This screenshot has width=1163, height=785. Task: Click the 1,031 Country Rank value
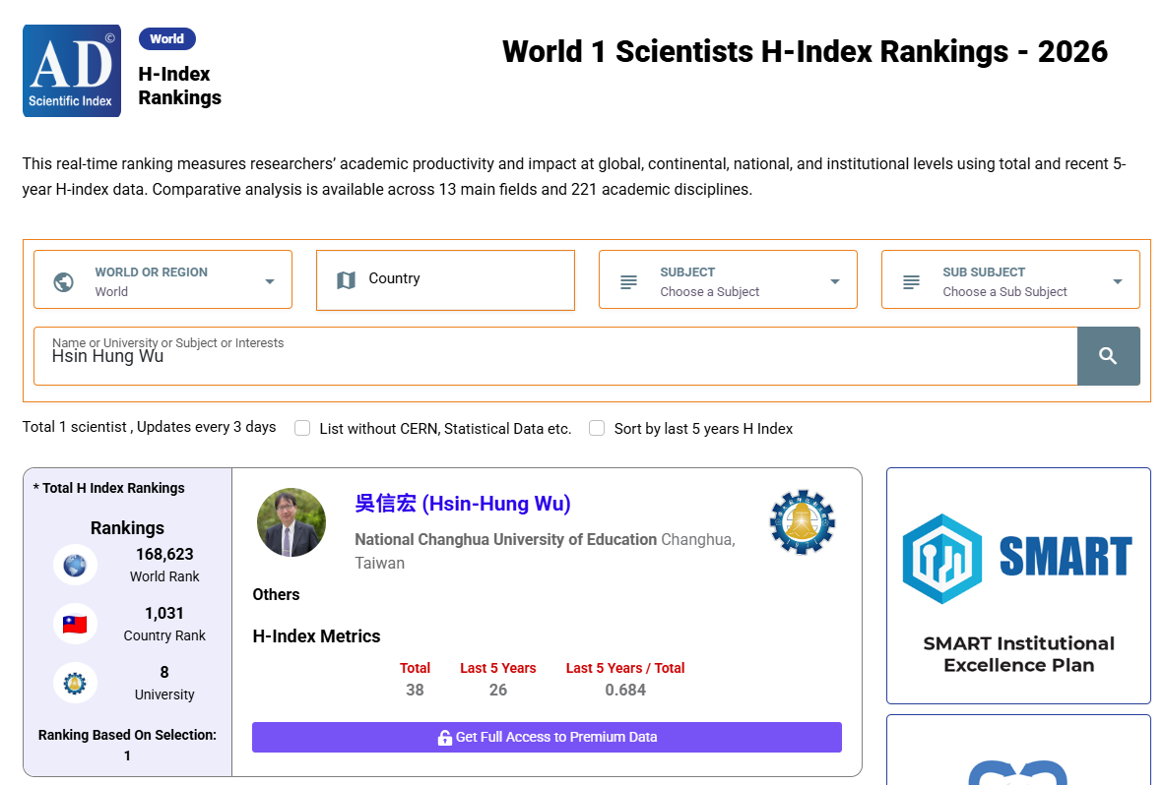click(164, 613)
